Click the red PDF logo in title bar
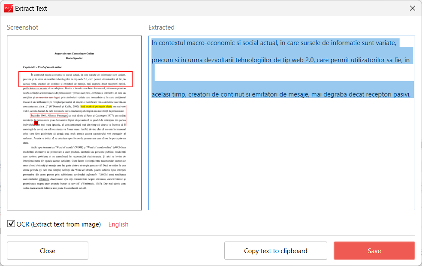 click(x=9, y=8)
